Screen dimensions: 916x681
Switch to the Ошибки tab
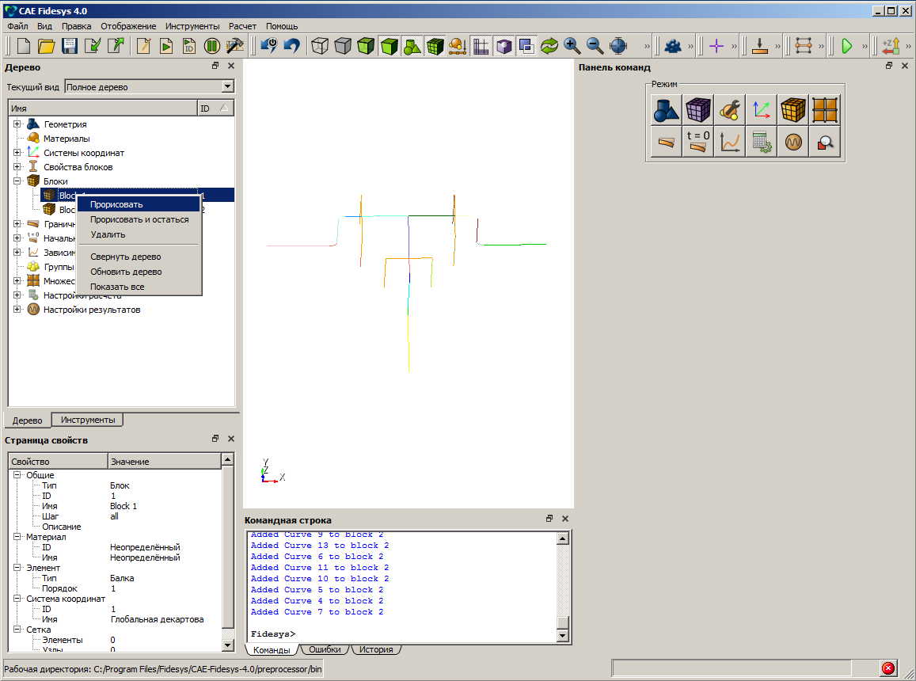click(x=325, y=649)
